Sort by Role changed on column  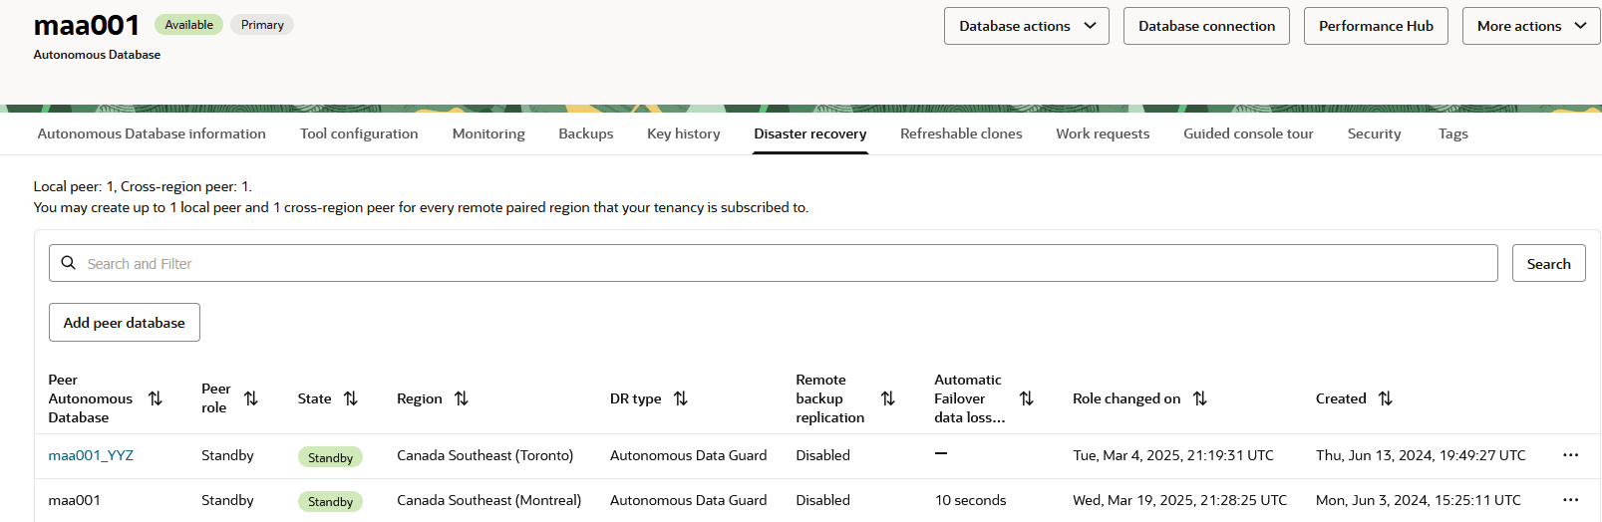(1200, 398)
